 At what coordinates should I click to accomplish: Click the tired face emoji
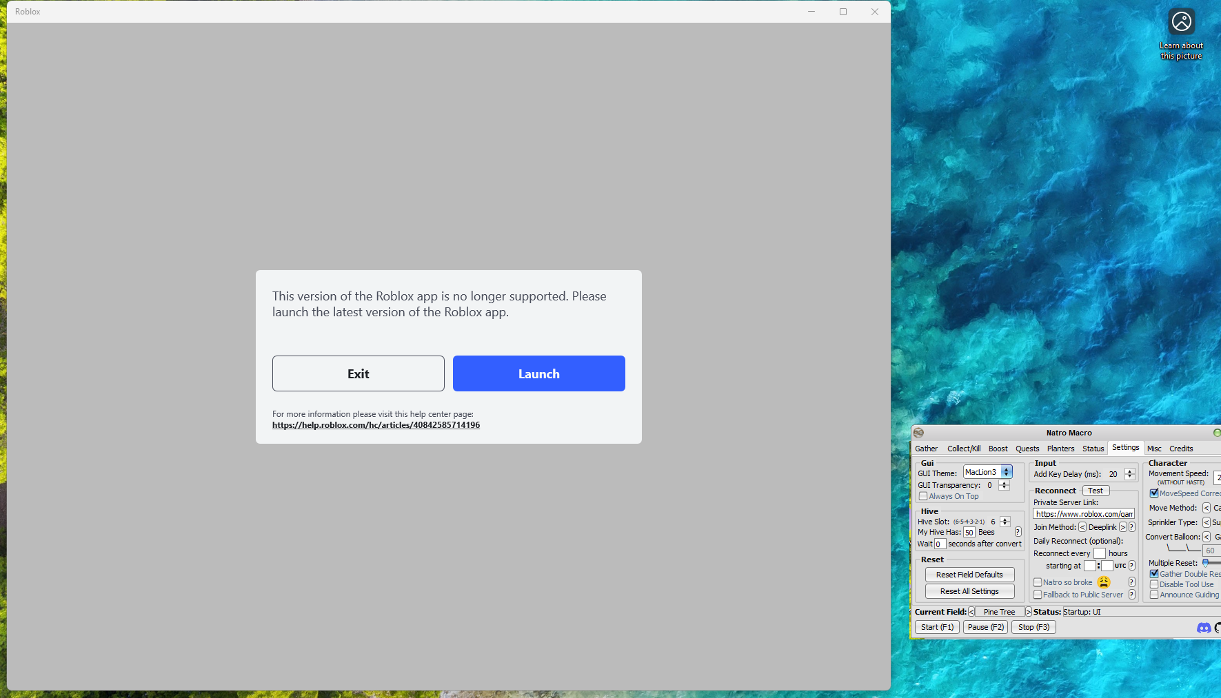1104,582
